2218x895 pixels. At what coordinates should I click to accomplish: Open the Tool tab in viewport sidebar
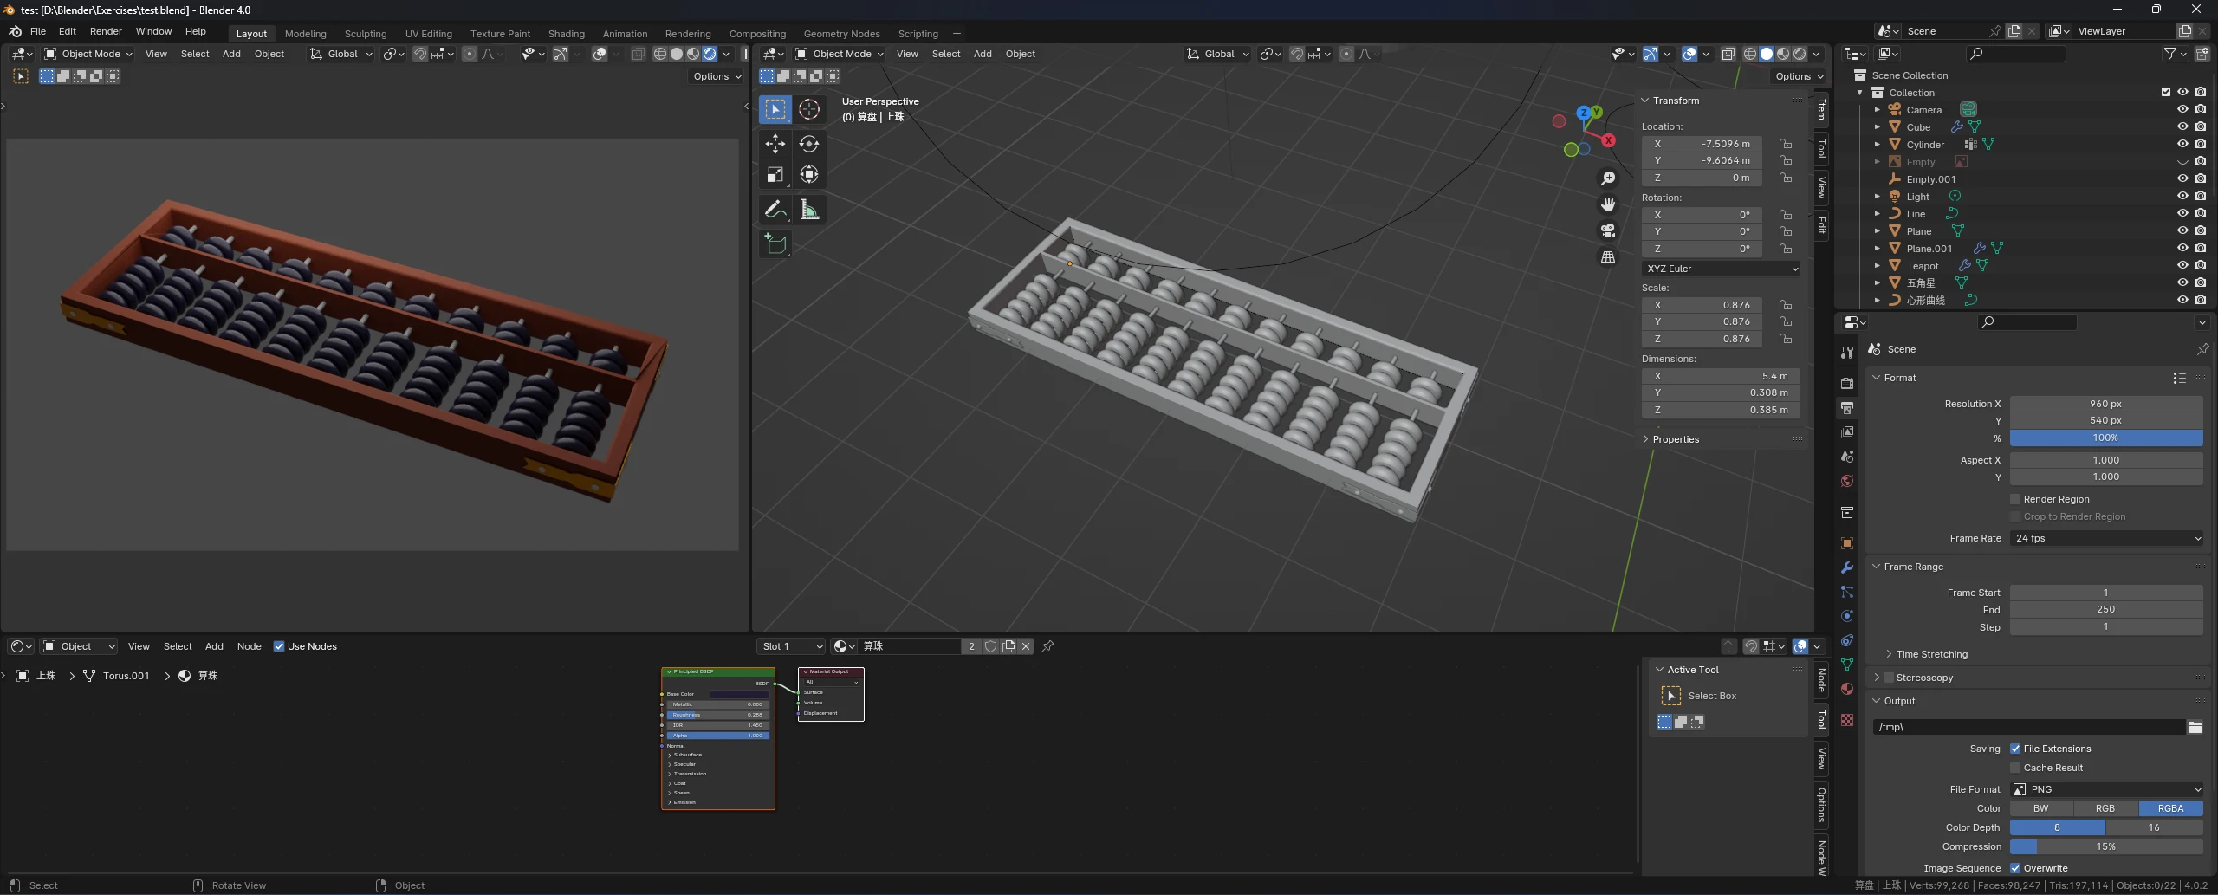pyautogui.click(x=1821, y=149)
